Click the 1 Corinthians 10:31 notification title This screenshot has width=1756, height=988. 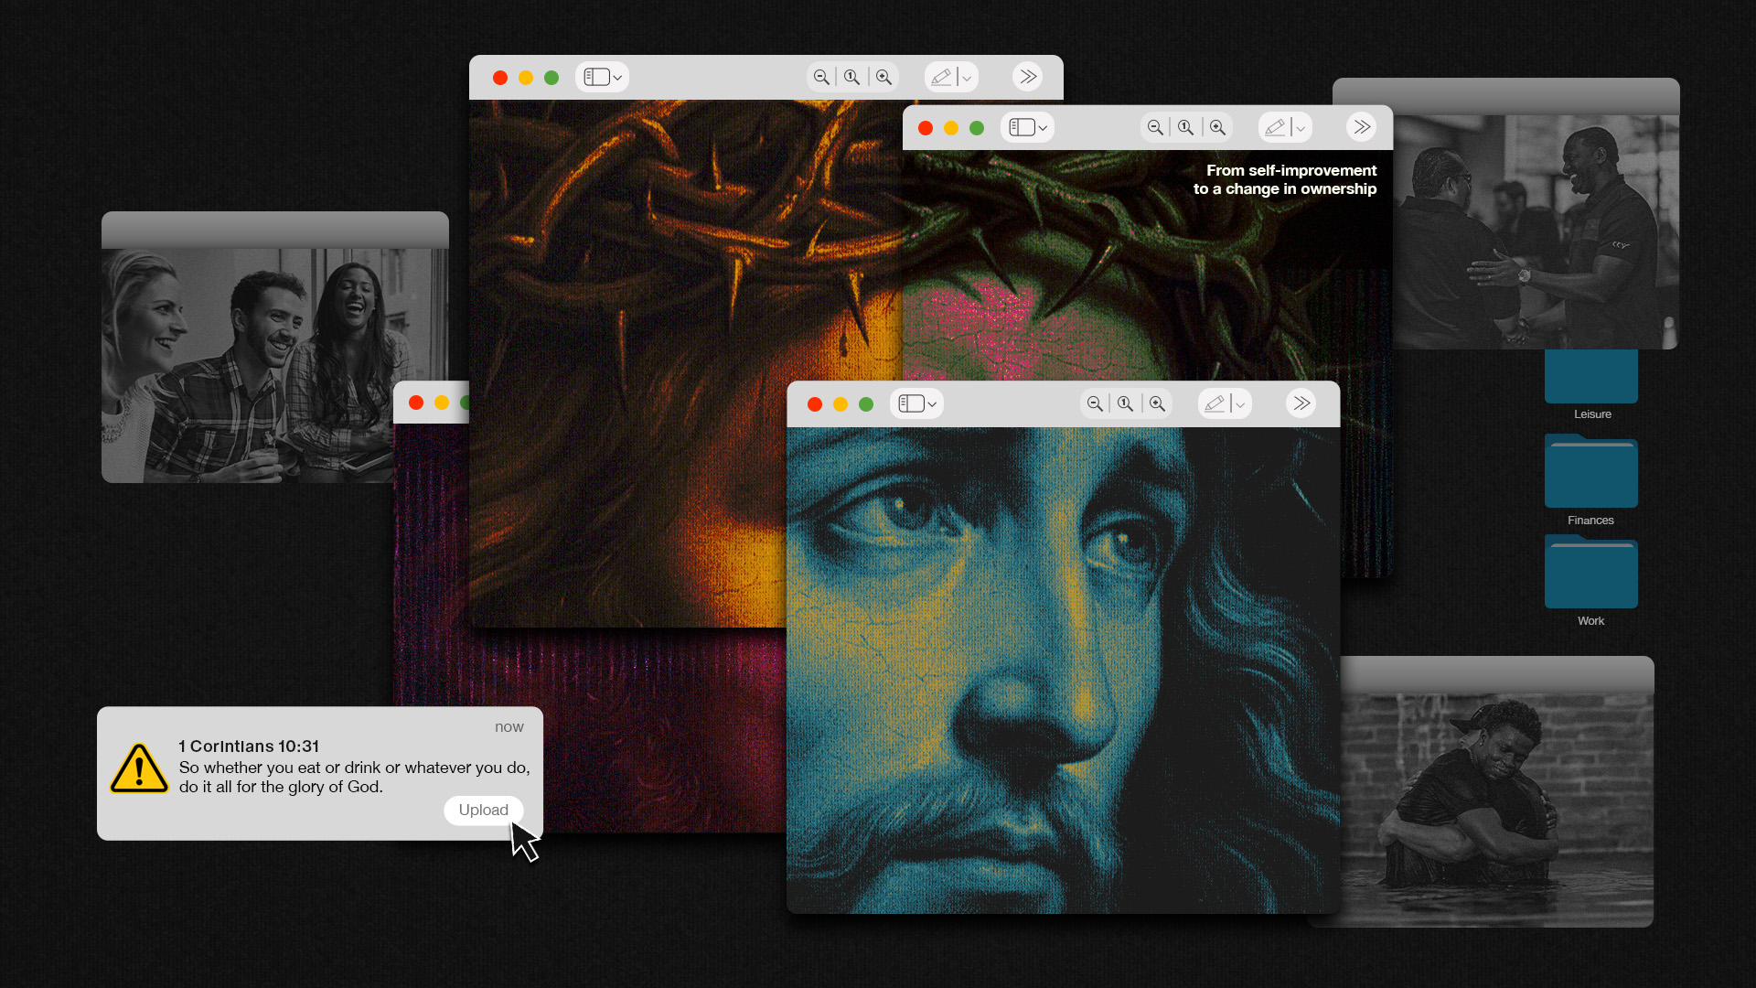(249, 746)
